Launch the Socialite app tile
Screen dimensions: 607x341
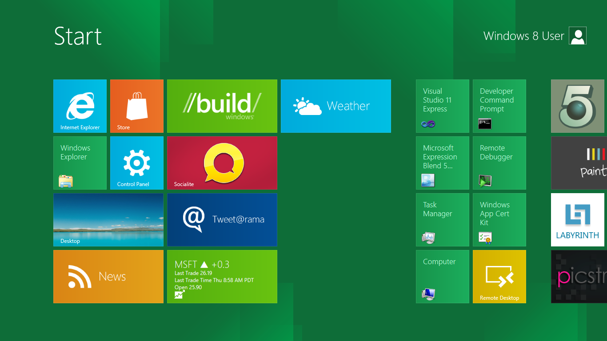pos(222,163)
